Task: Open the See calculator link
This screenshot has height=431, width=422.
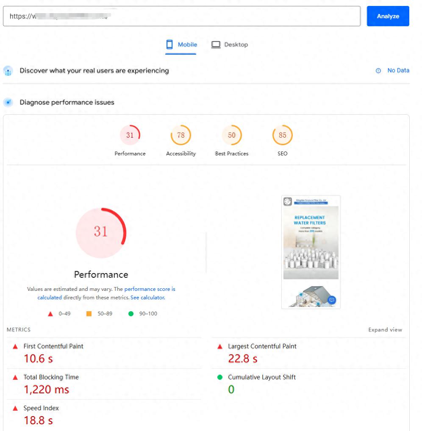Action: pyautogui.click(x=147, y=298)
